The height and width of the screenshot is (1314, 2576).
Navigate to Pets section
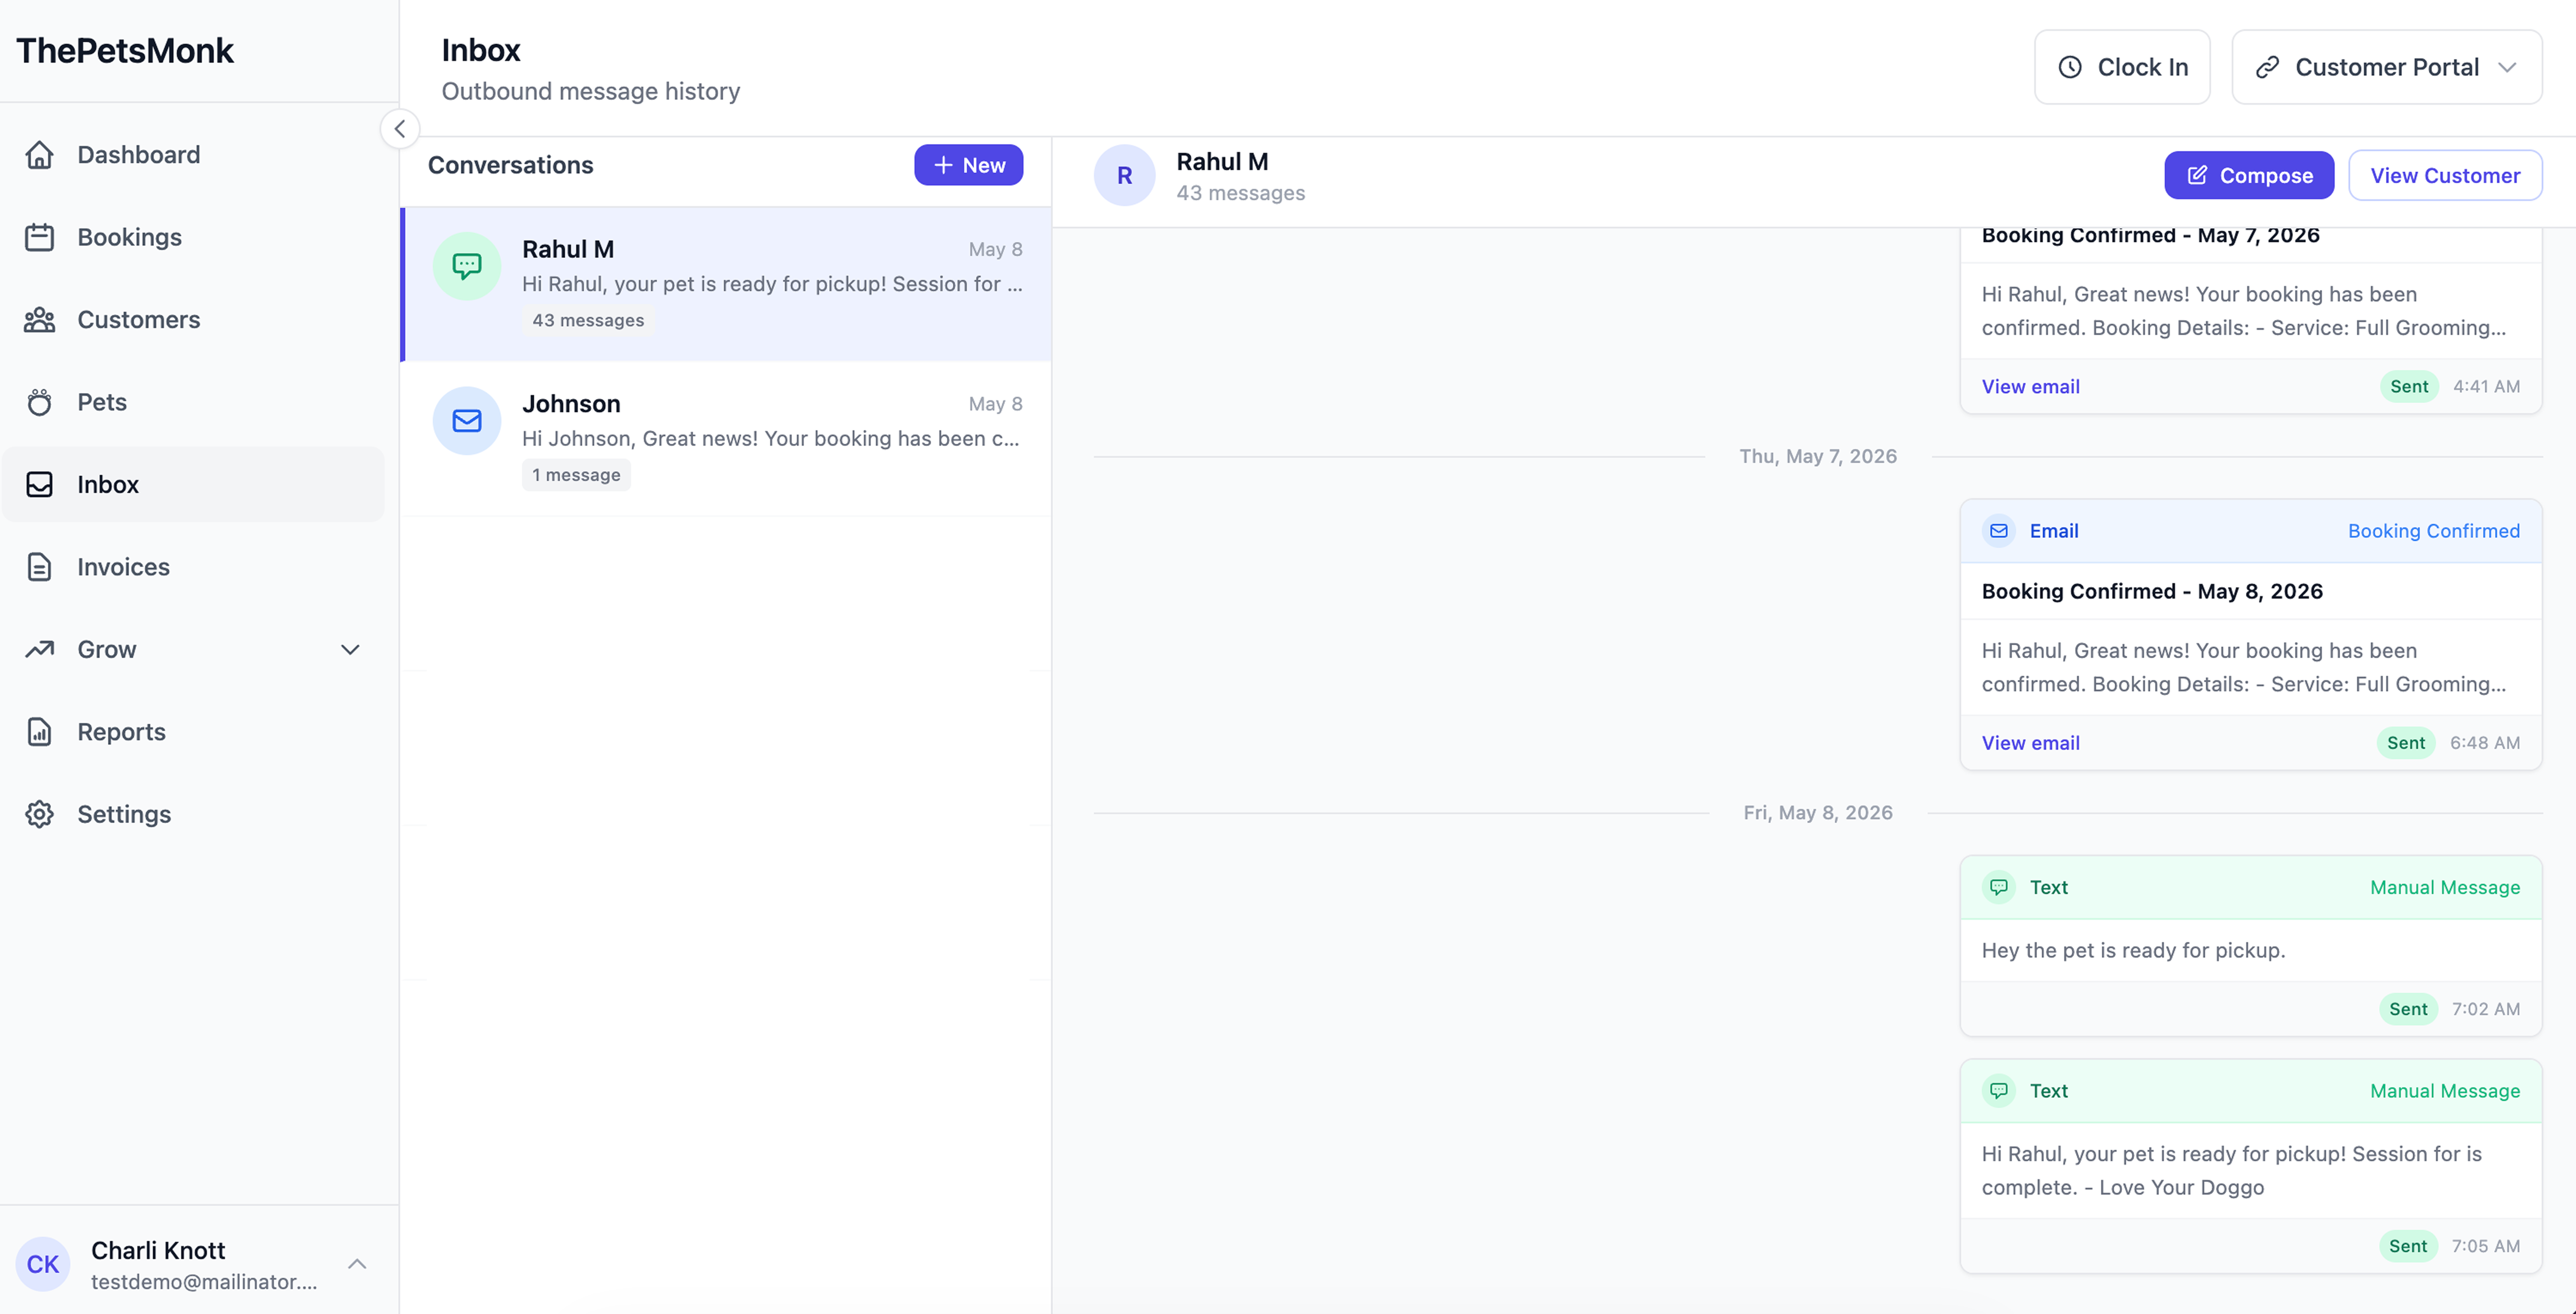(x=102, y=402)
